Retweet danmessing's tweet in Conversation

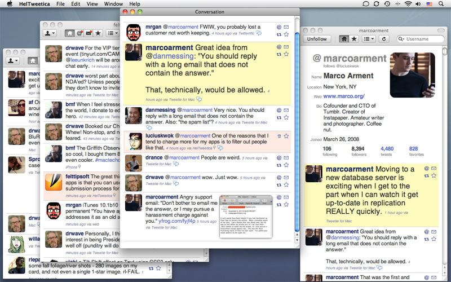pos(278,117)
